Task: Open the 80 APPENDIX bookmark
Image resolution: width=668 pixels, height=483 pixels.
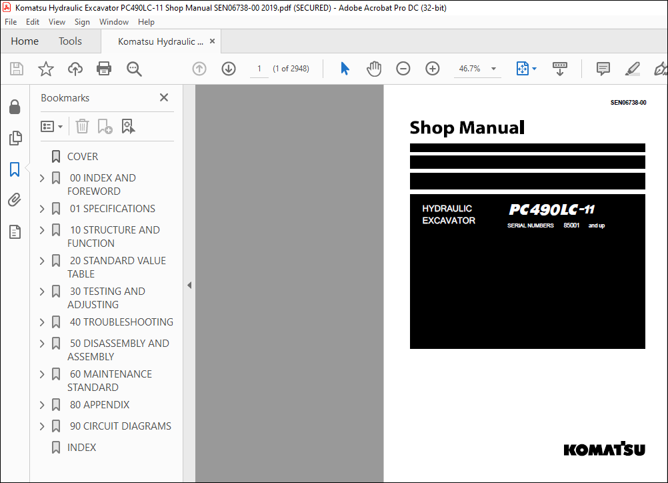Action: (x=100, y=404)
